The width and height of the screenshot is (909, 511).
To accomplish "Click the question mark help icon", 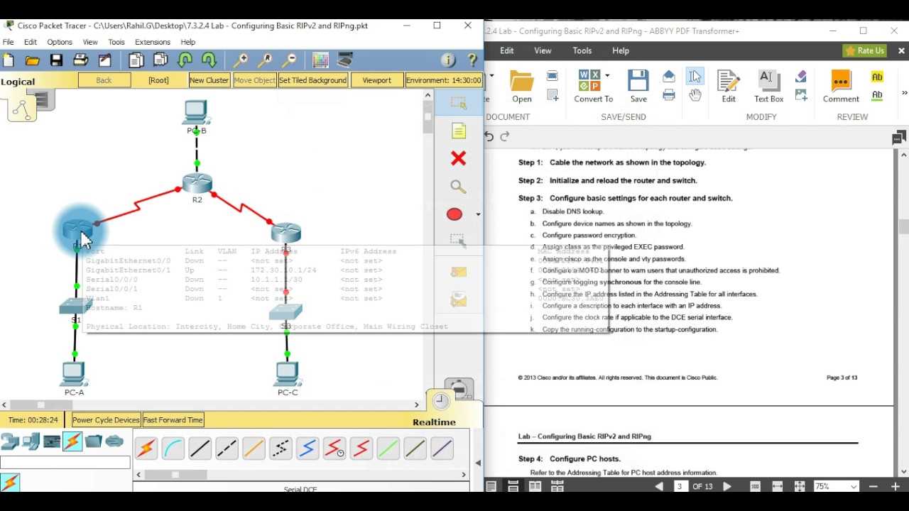I will (x=472, y=60).
